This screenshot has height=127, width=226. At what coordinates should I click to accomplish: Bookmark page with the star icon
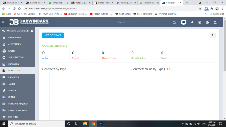click(200, 9)
